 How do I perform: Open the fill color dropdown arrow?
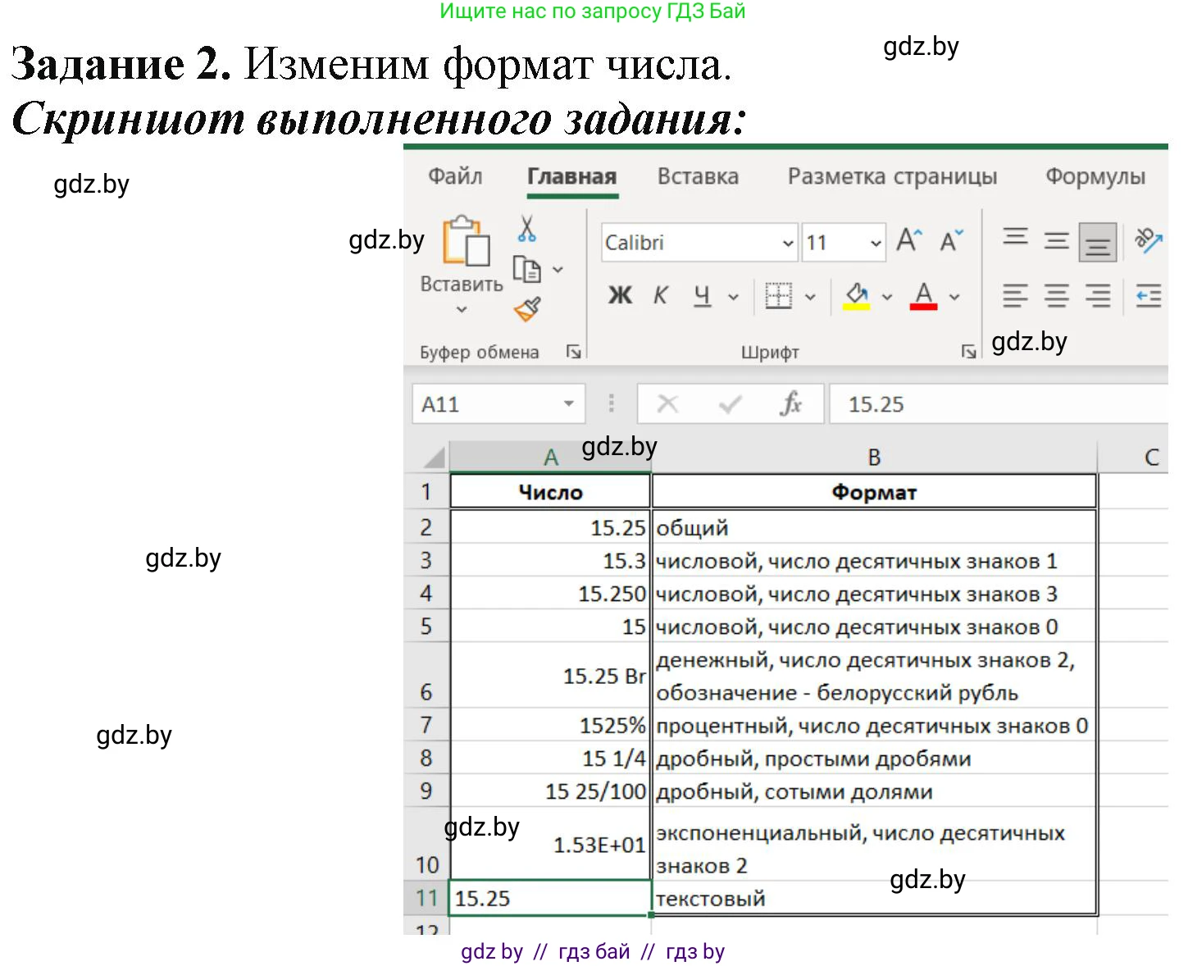click(x=885, y=296)
